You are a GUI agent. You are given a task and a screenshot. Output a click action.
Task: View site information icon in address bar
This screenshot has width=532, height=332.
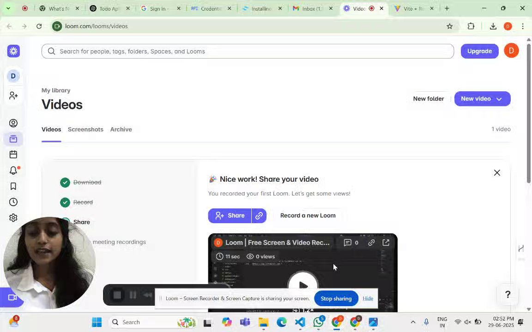[57, 26]
